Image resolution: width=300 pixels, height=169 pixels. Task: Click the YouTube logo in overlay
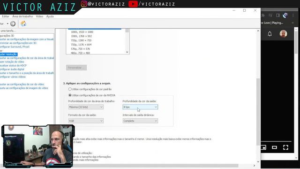pyautogui.click(x=133, y=4)
